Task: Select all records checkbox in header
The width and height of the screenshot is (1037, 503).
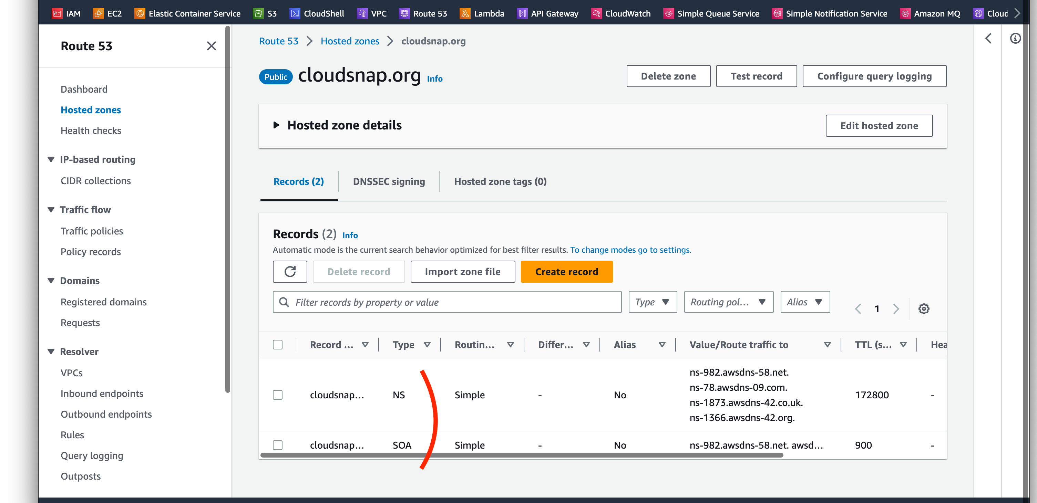Action: click(277, 344)
